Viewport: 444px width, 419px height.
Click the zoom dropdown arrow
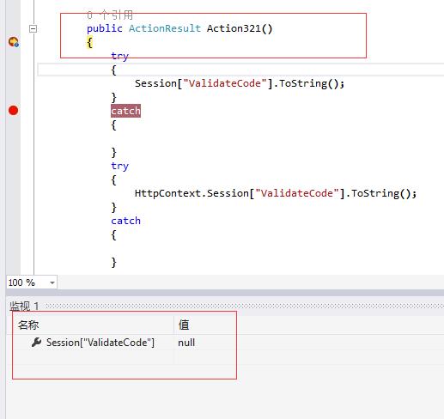click(x=52, y=282)
